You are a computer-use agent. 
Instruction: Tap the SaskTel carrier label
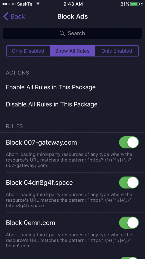point(26,4)
